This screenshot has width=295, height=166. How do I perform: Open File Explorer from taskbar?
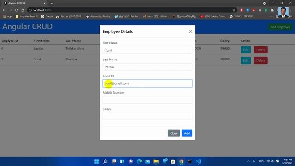coord(156,161)
